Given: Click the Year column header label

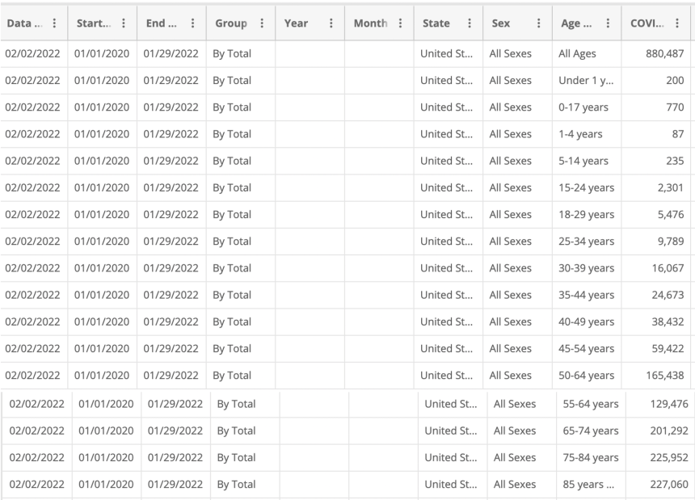Looking at the screenshot, I should pos(297,23).
